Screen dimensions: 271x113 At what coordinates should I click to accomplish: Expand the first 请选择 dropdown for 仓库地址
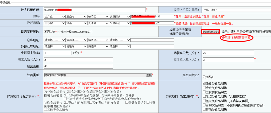pyautogui.click(x=54, y=40)
